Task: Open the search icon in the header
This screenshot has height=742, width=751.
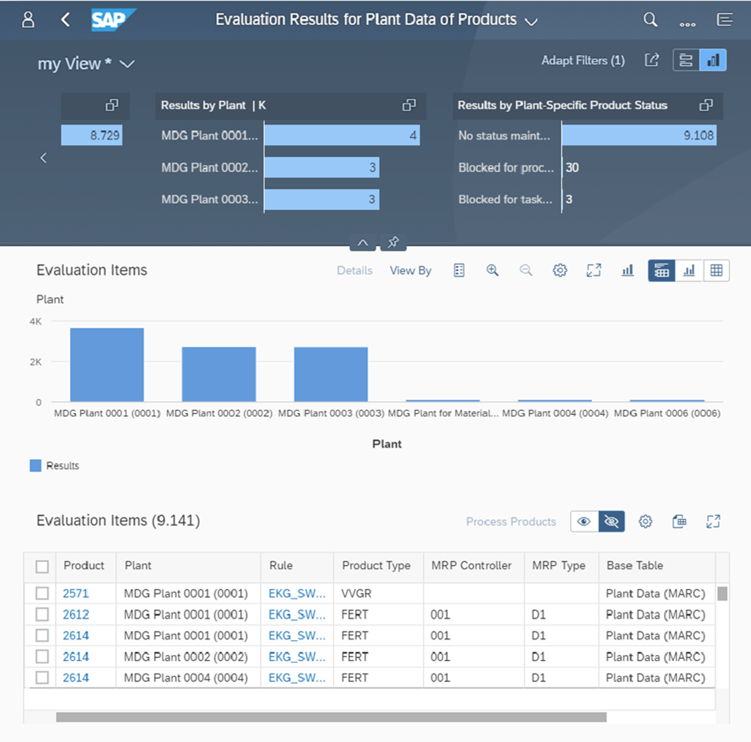Action: click(x=651, y=20)
